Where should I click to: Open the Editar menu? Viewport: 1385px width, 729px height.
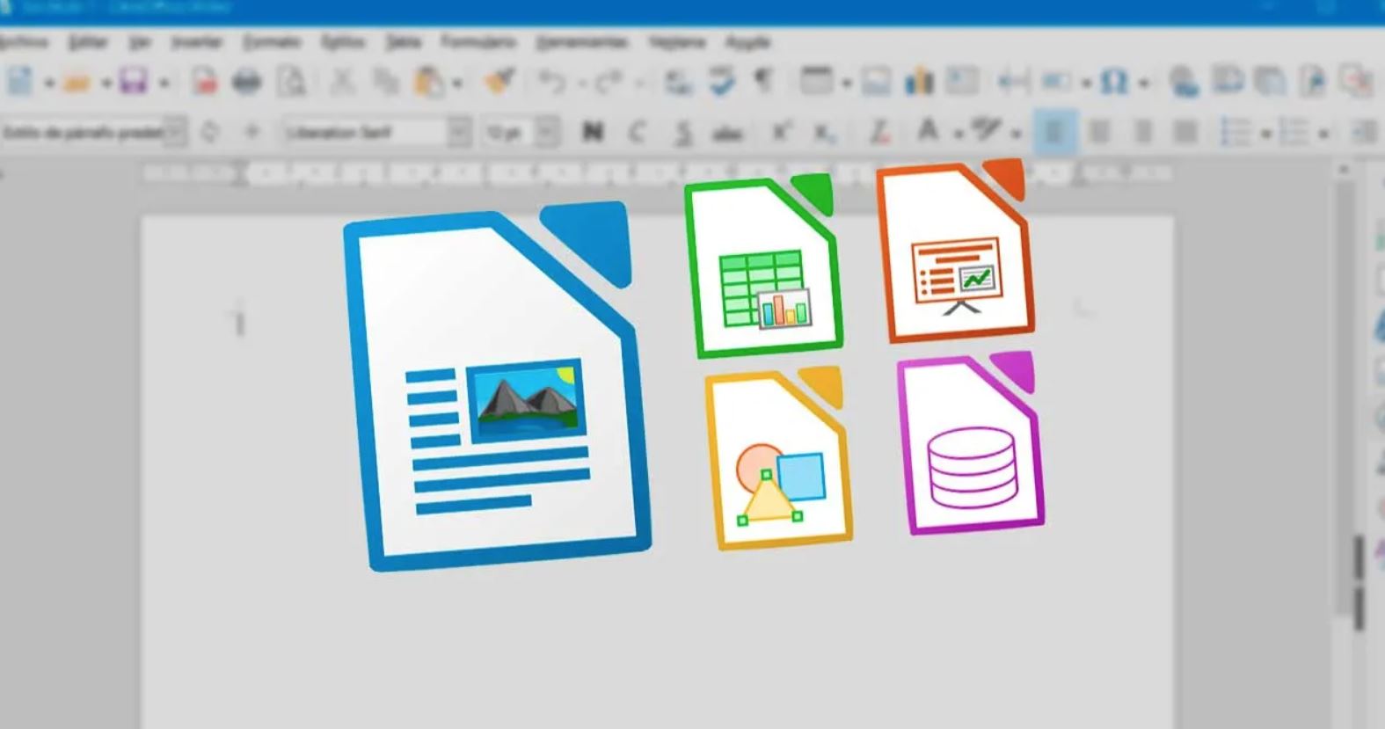[88, 41]
